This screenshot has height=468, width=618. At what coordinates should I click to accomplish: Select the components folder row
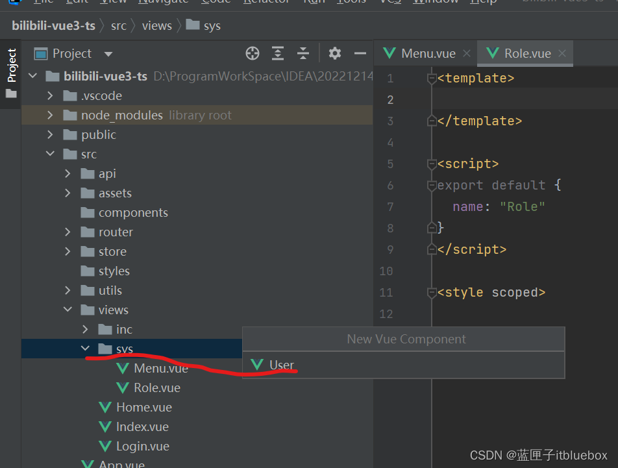click(197, 213)
